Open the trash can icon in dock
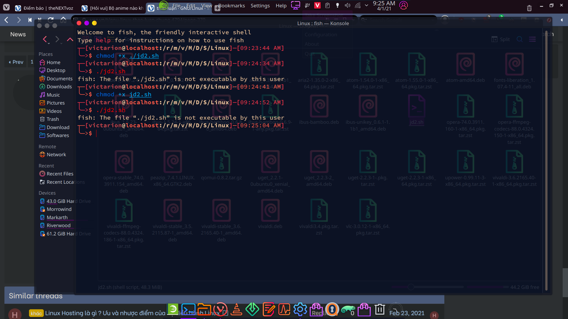This screenshot has height=319, width=568. 380,310
